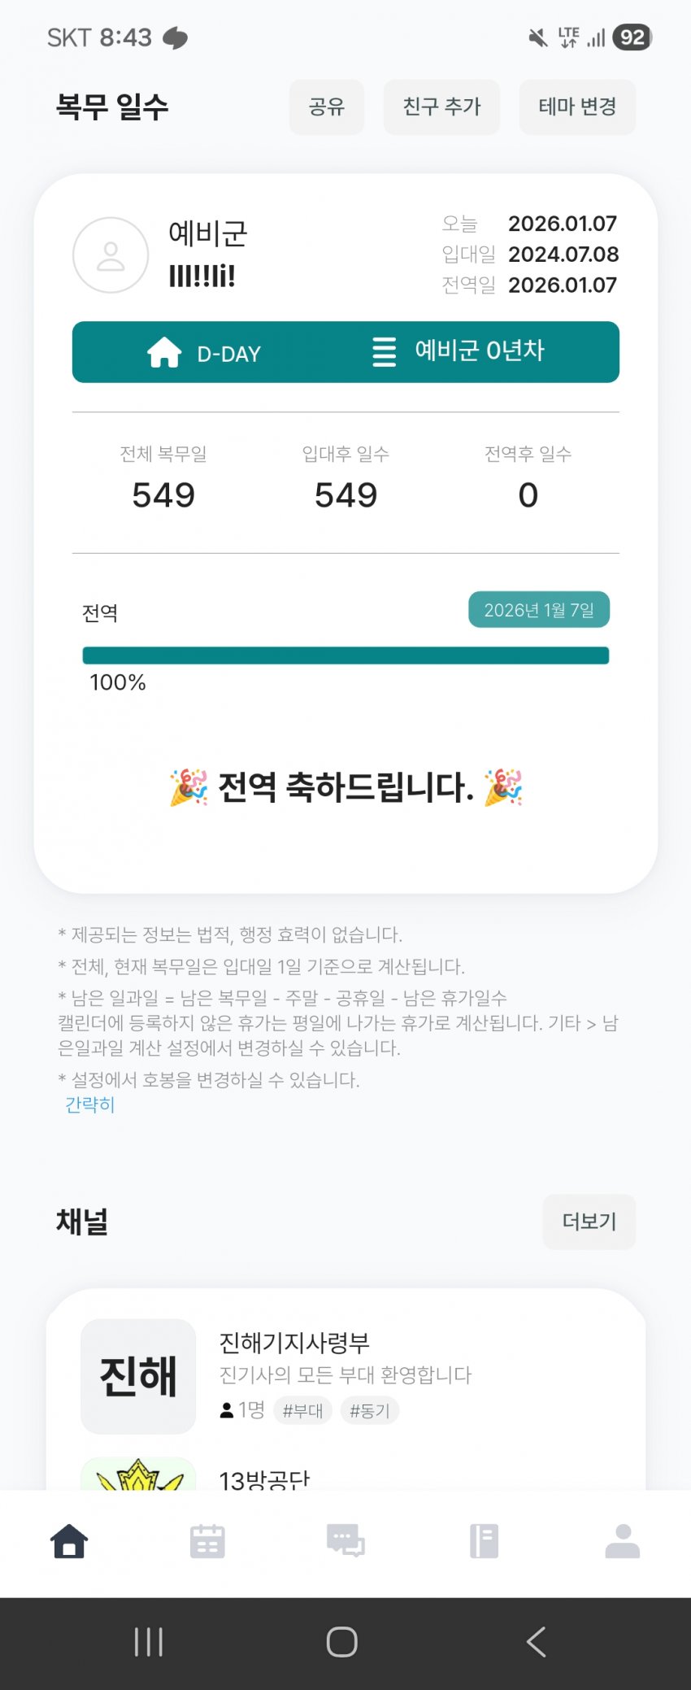The height and width of the screenshot is (1690, 691).
Task: Tap the house icon beside D-DAY
Action: point(164,353)
